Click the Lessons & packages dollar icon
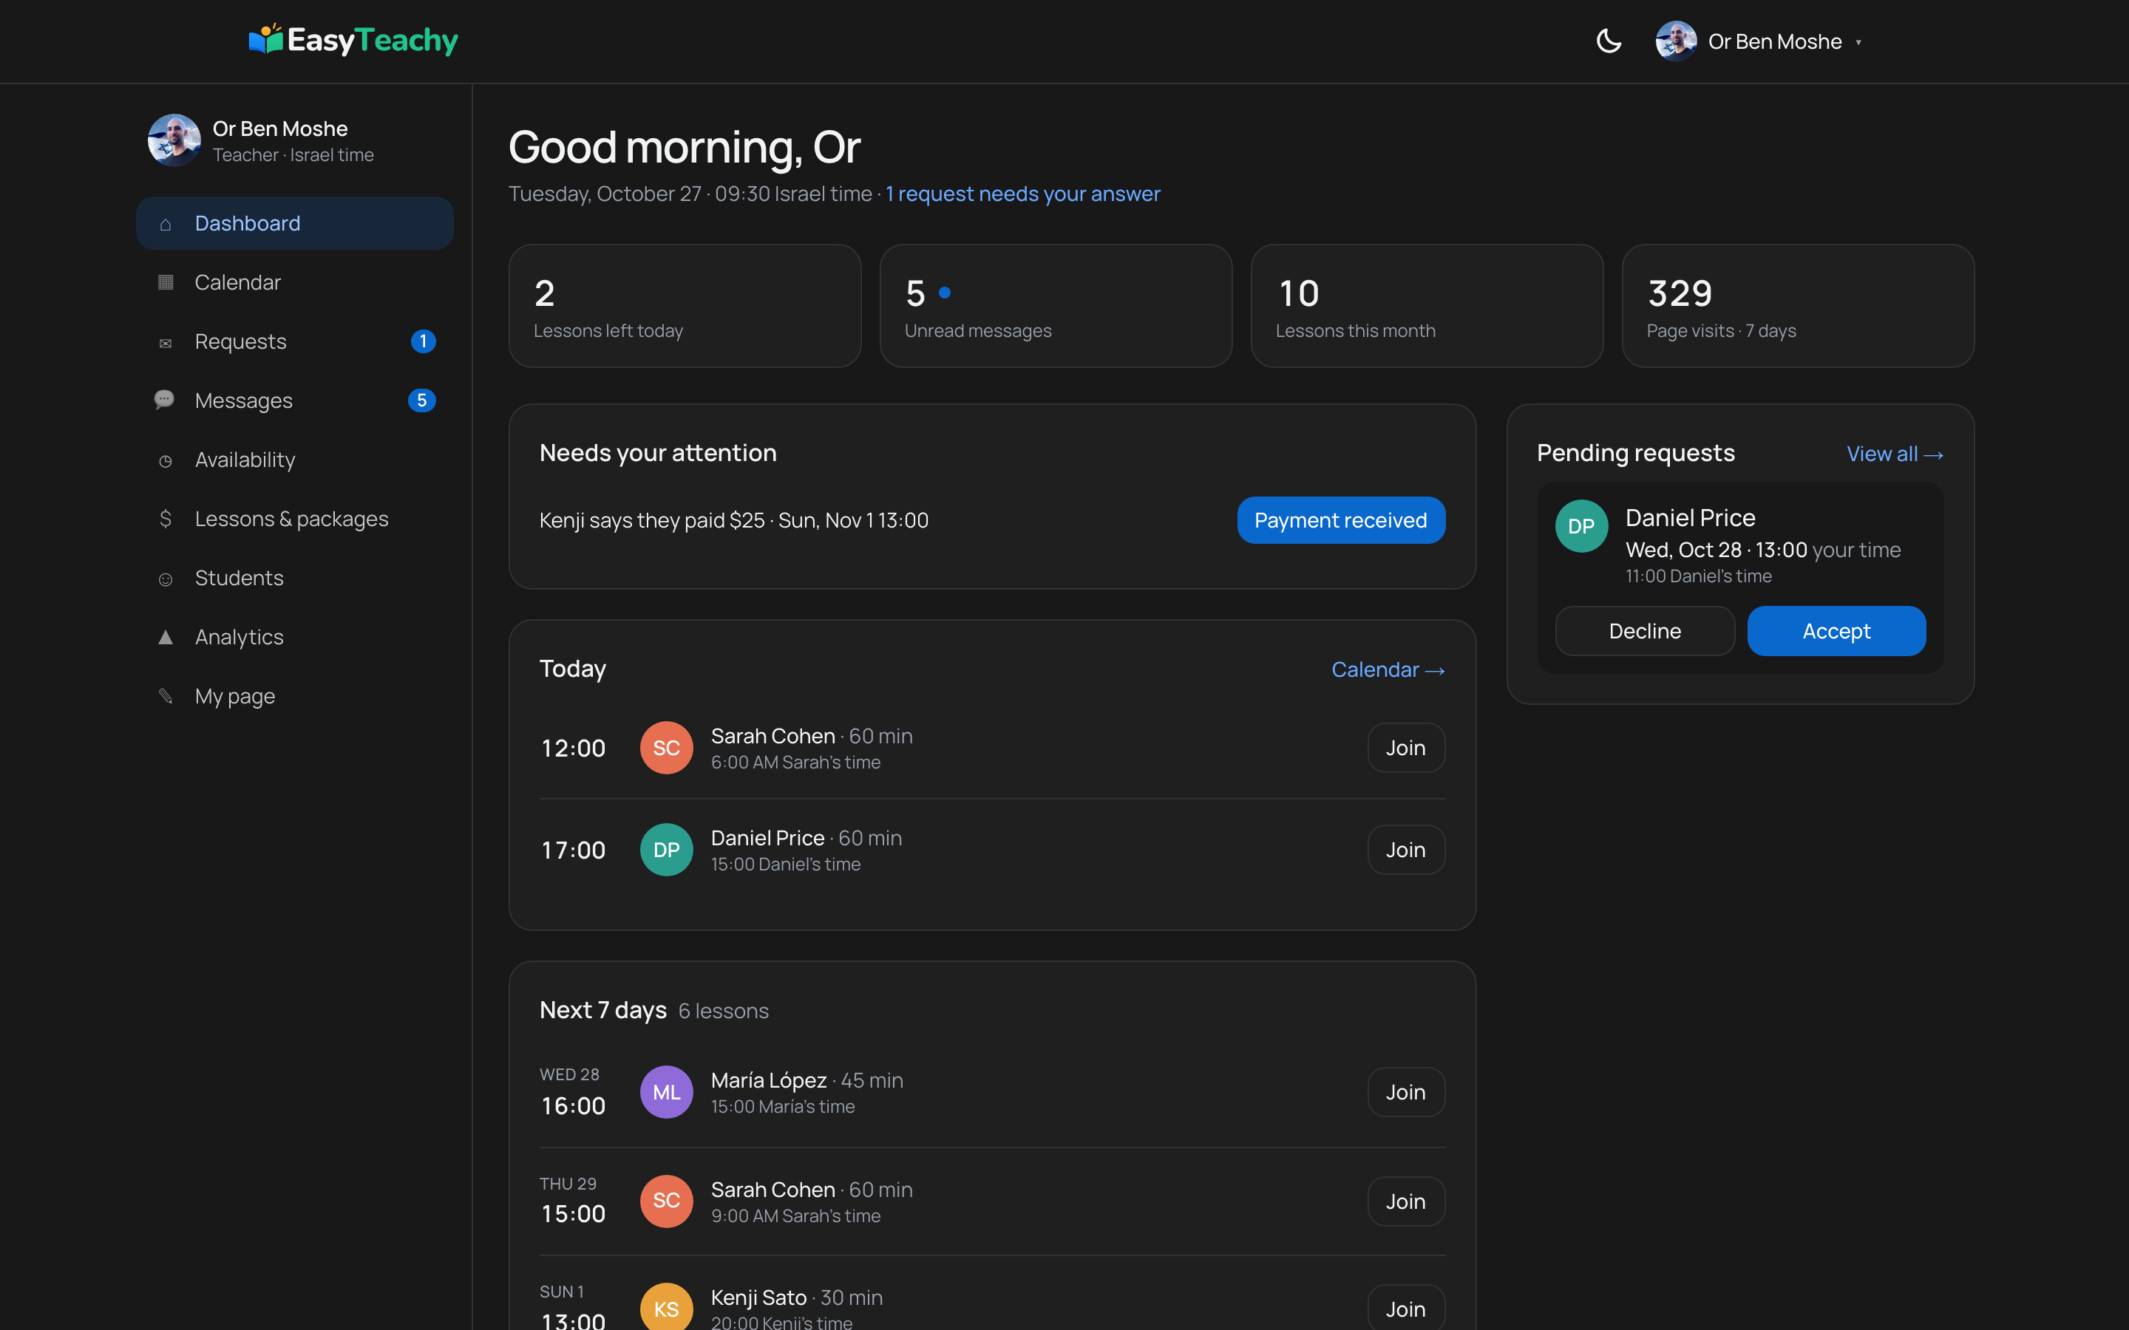 [166, 519]
